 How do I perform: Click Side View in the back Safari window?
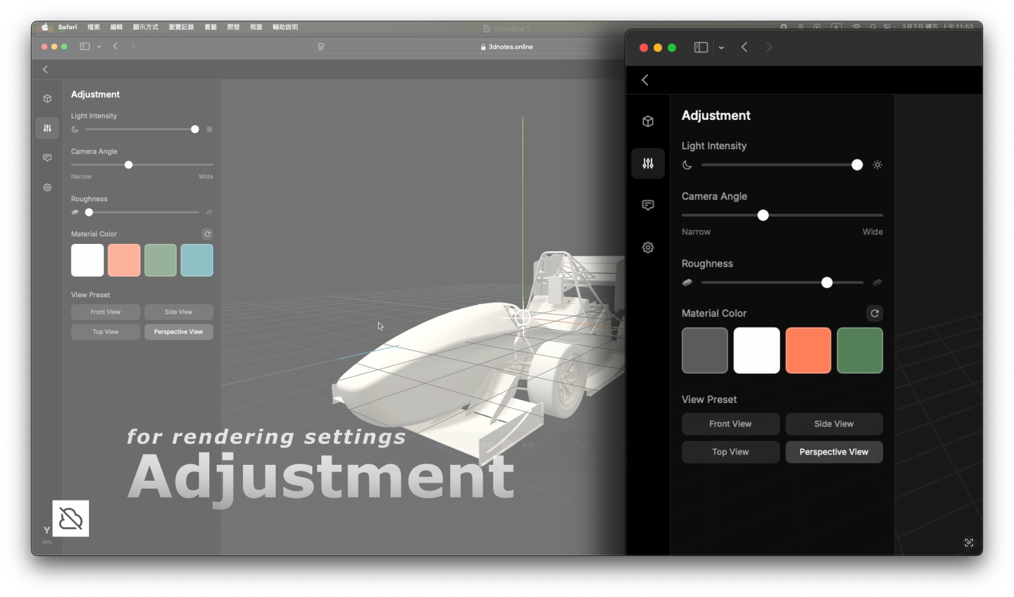pyautogui.click(x=178, y=312)
